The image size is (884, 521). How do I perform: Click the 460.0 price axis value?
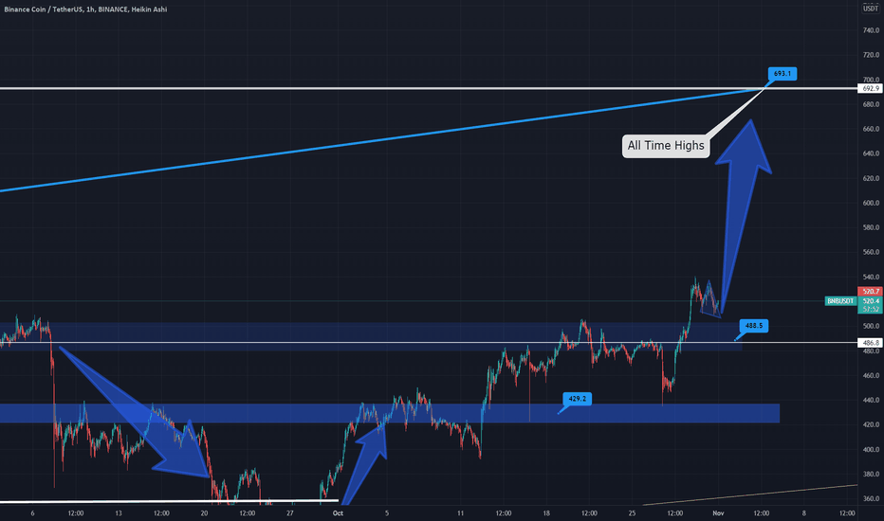click(x=871, y=376)
